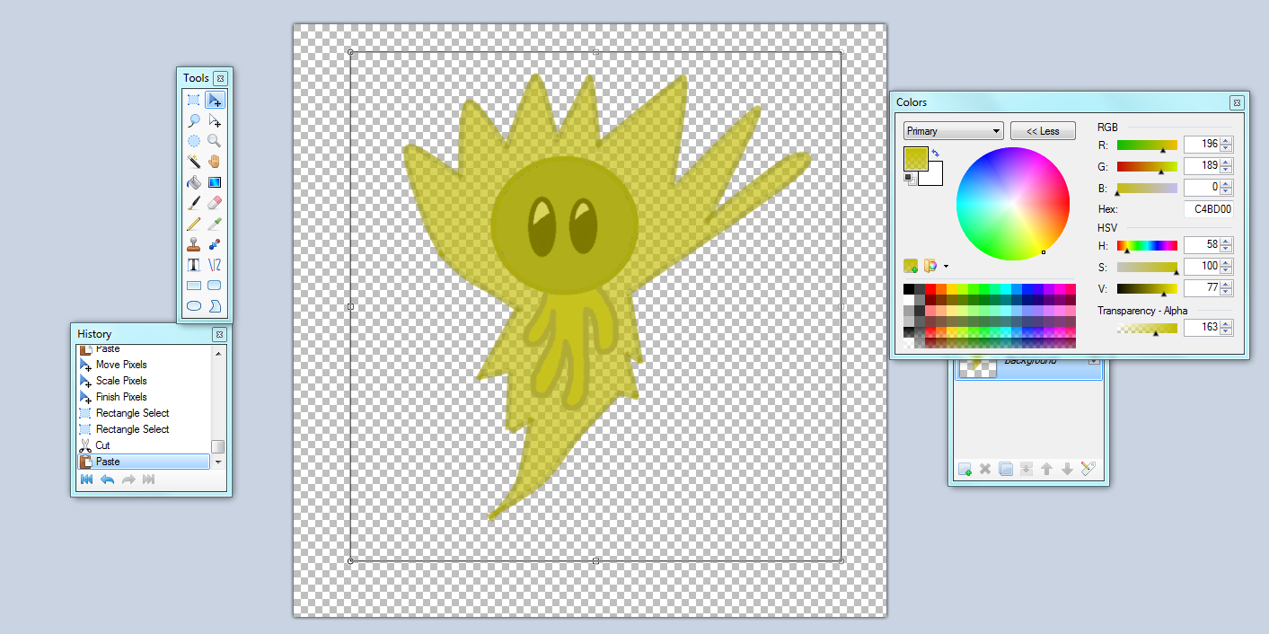Screen dimensions: 1269x634
Task: Click the palette folder icon
Action: click(x=930, y=266)
